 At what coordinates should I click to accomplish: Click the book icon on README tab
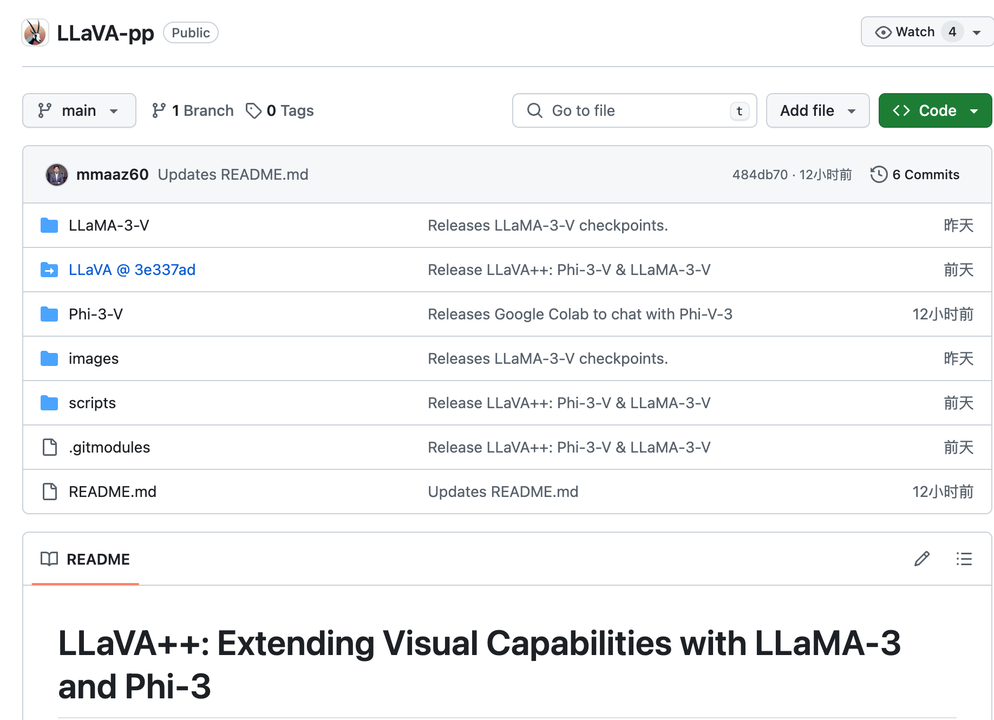(49, 559)
